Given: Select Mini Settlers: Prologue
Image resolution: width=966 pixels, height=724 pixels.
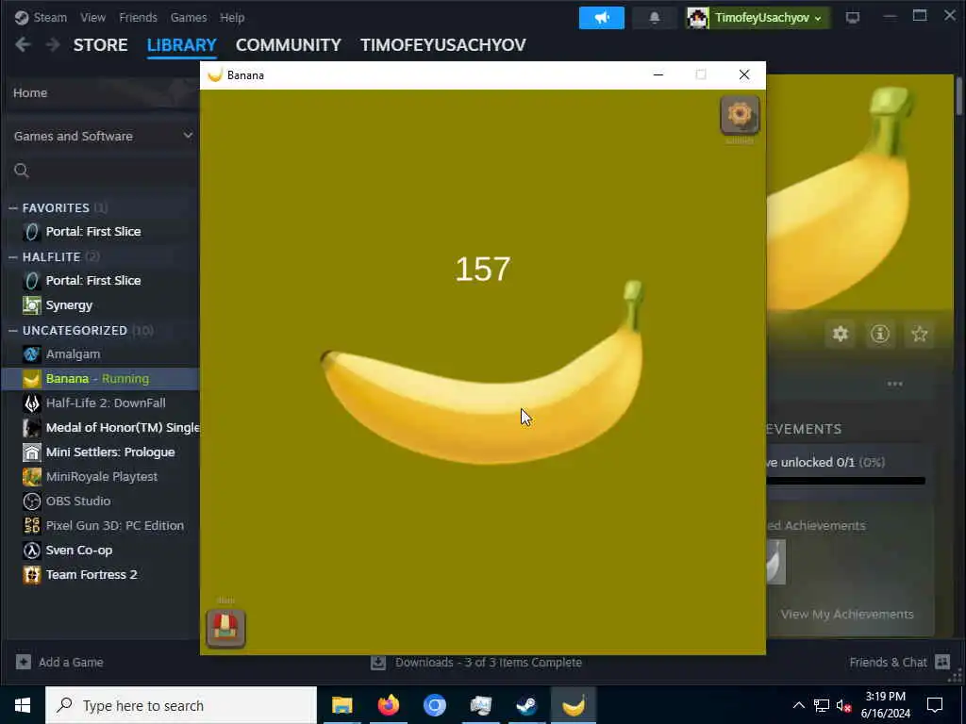Looking at the screenshot, I should pyautogui.click(x=110, y=452).
